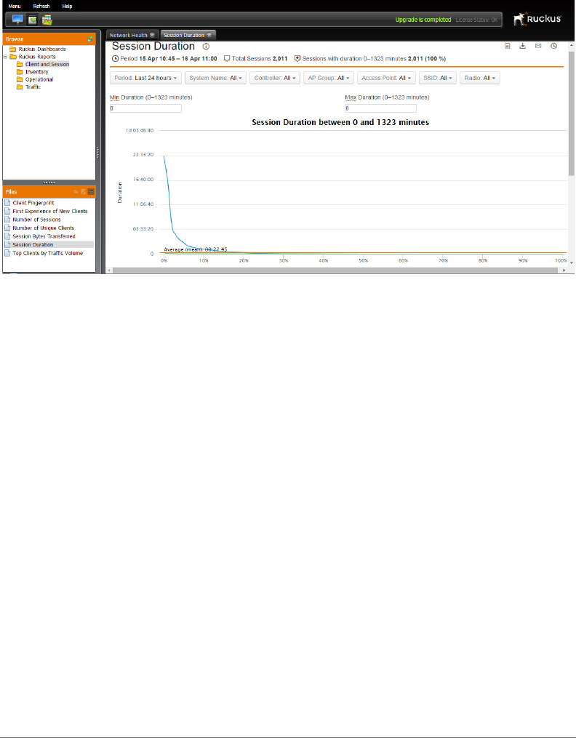Close the Network Health tab
Screen dimensions: 576x738
152,35
